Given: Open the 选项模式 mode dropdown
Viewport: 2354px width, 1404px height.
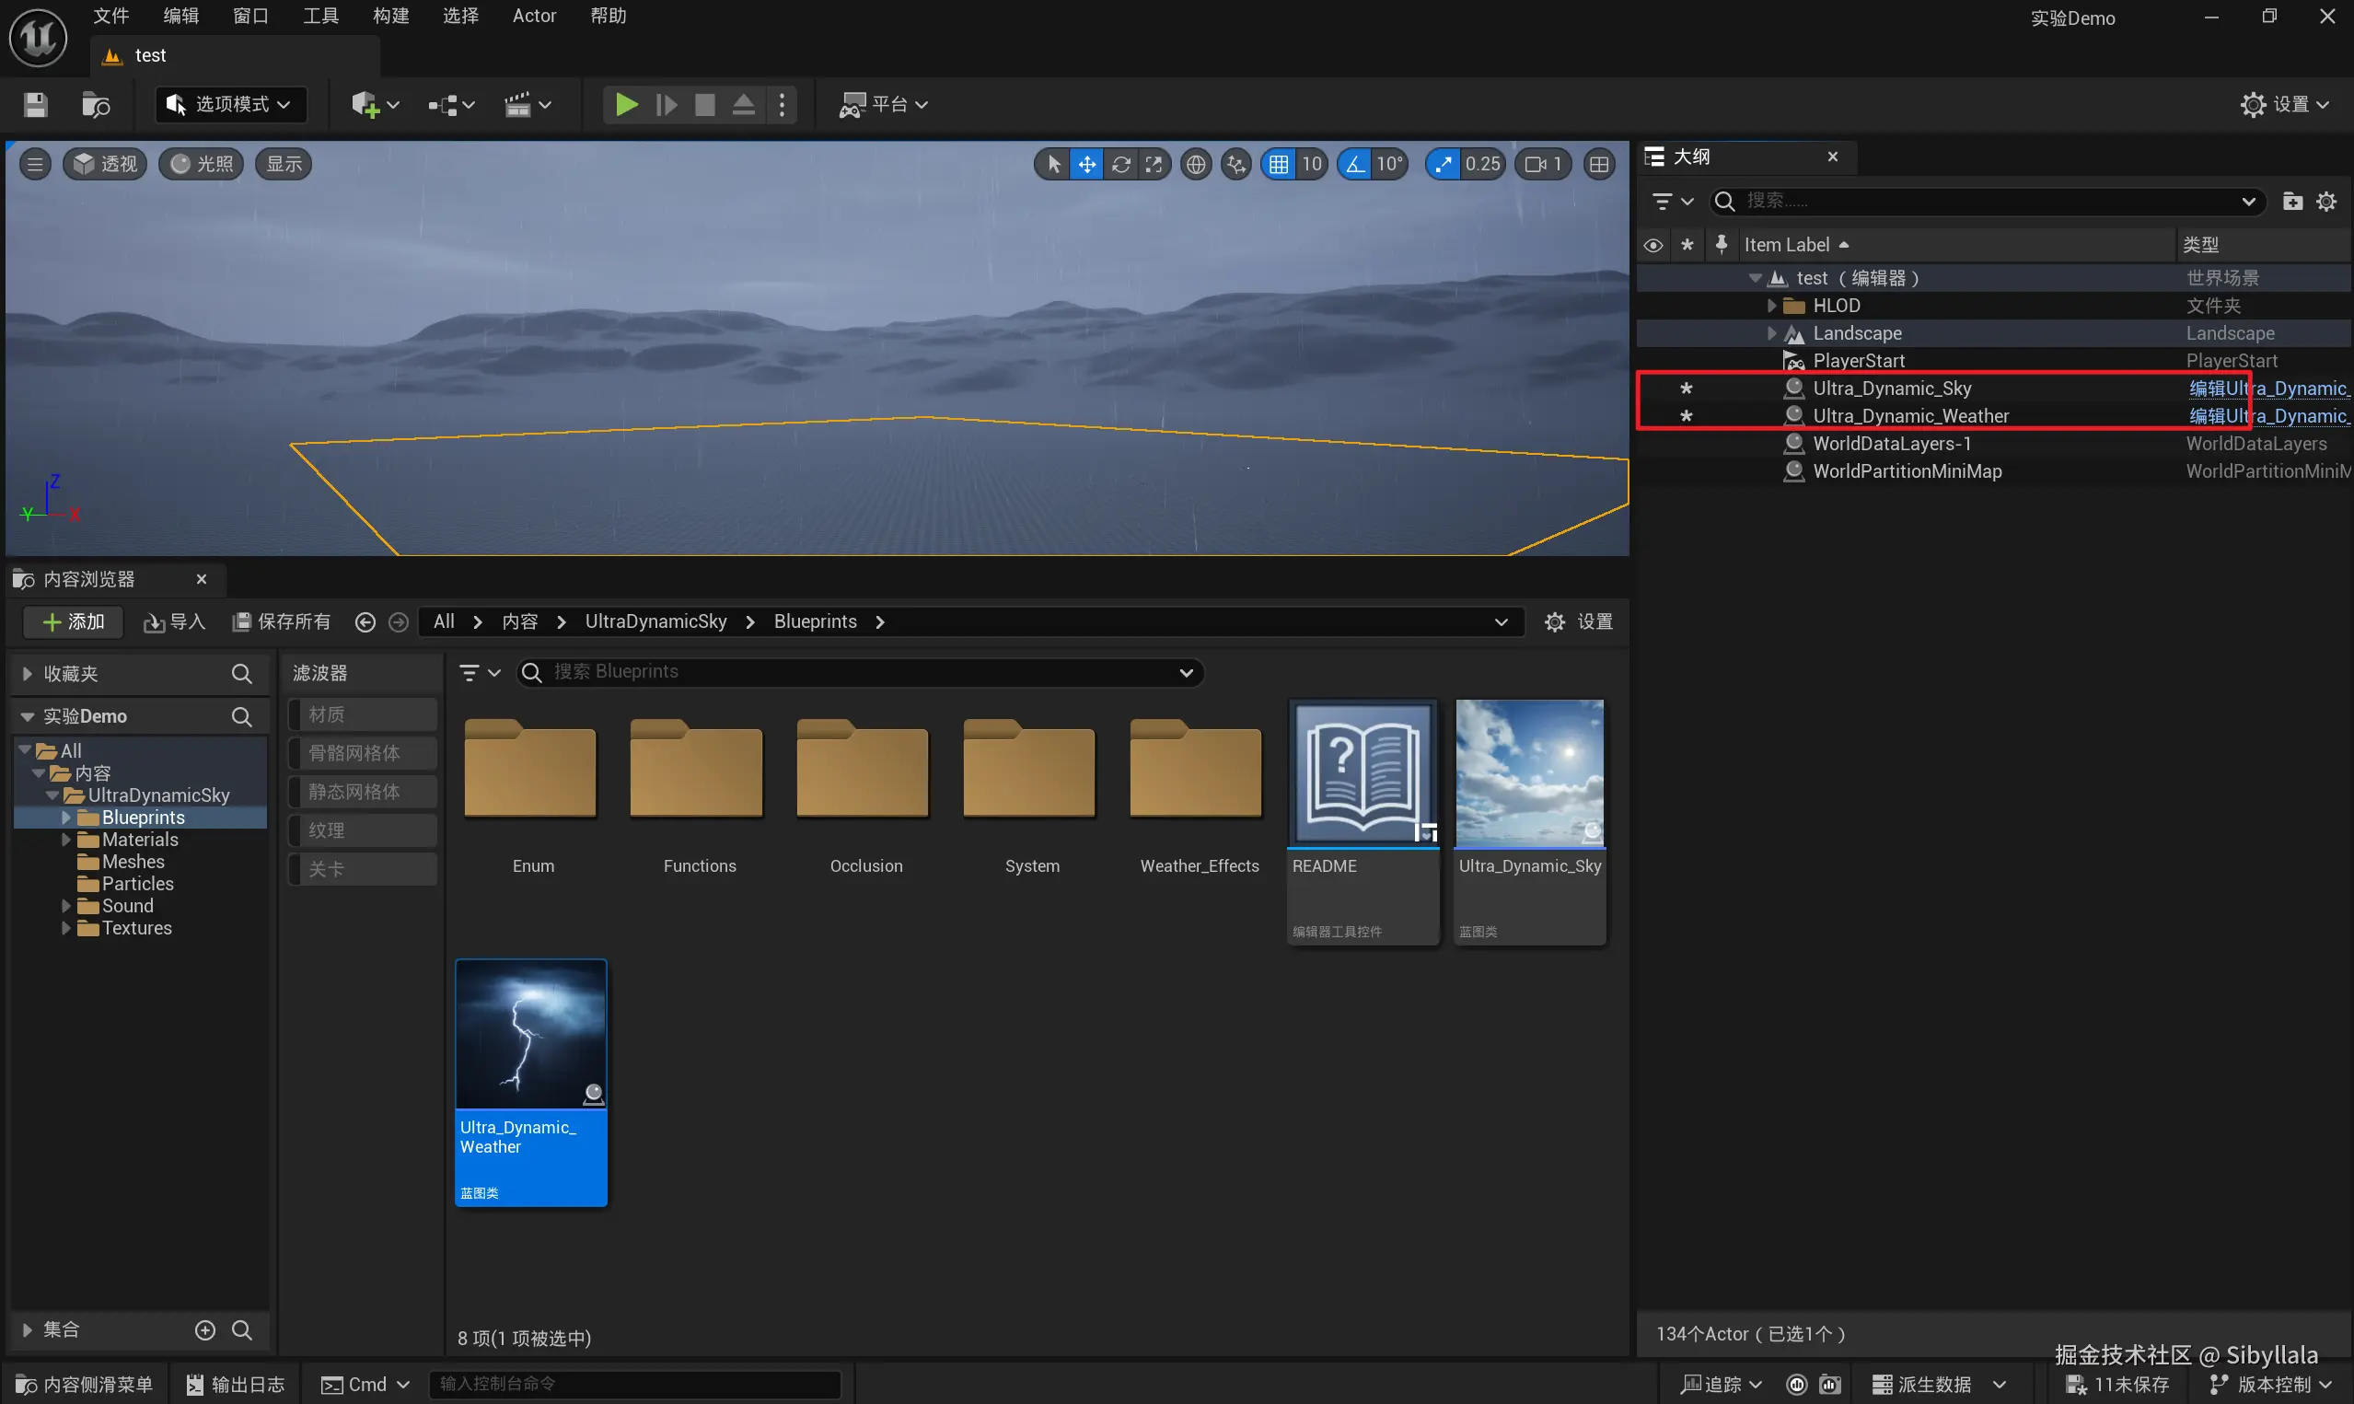Looking at the screenshot, I should point(230,104).
